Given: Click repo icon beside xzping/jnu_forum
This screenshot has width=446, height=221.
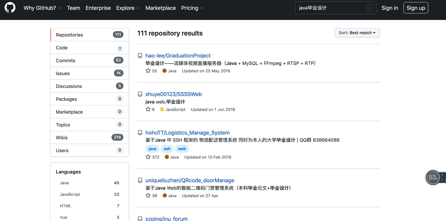Looking at the screenshot, I should [140, 219].
